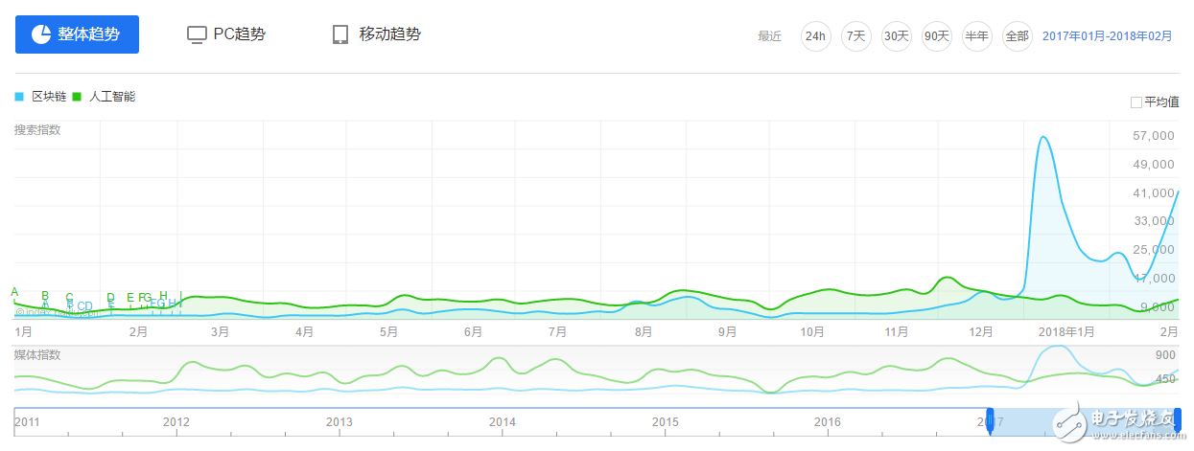This screenshot has width=1194, height=451.
Task: Click the monitor icon beside PC趋势
Action: click(x=197, y=35)
